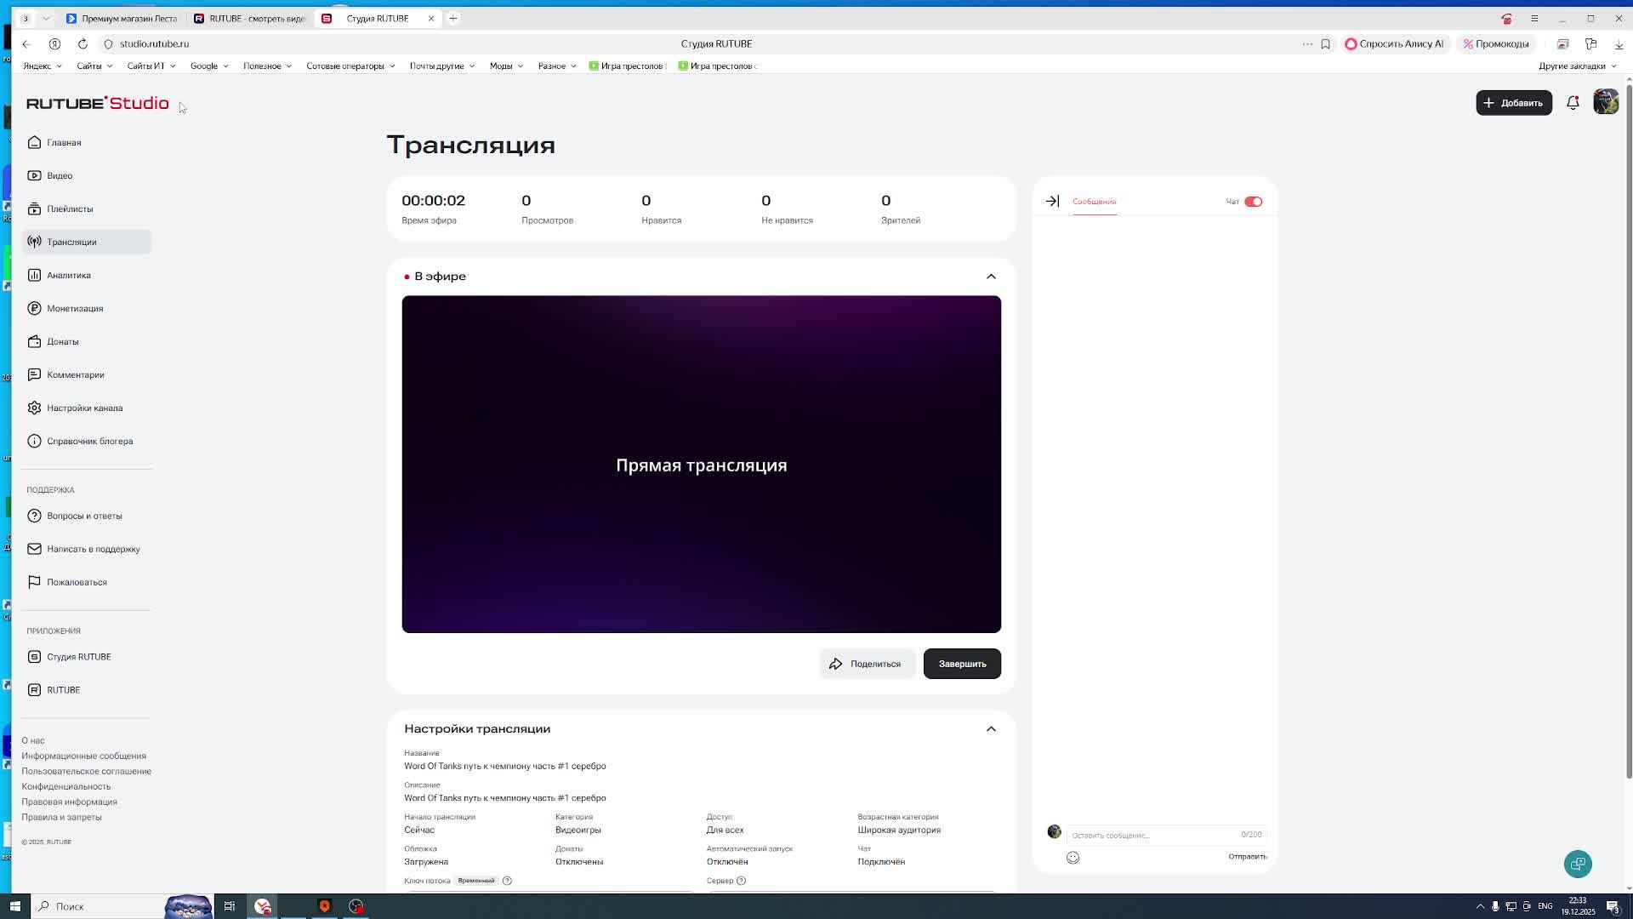Open the emoji picker in chat
This screenshot has width=1633, height=919.
[x=1073, y=858]
